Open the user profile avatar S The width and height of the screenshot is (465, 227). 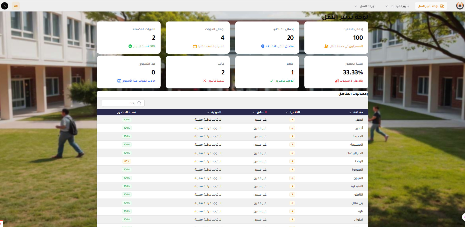(x=5, y=6)
